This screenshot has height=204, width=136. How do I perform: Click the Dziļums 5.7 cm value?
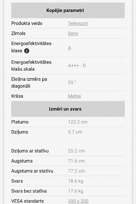(75, 132)
